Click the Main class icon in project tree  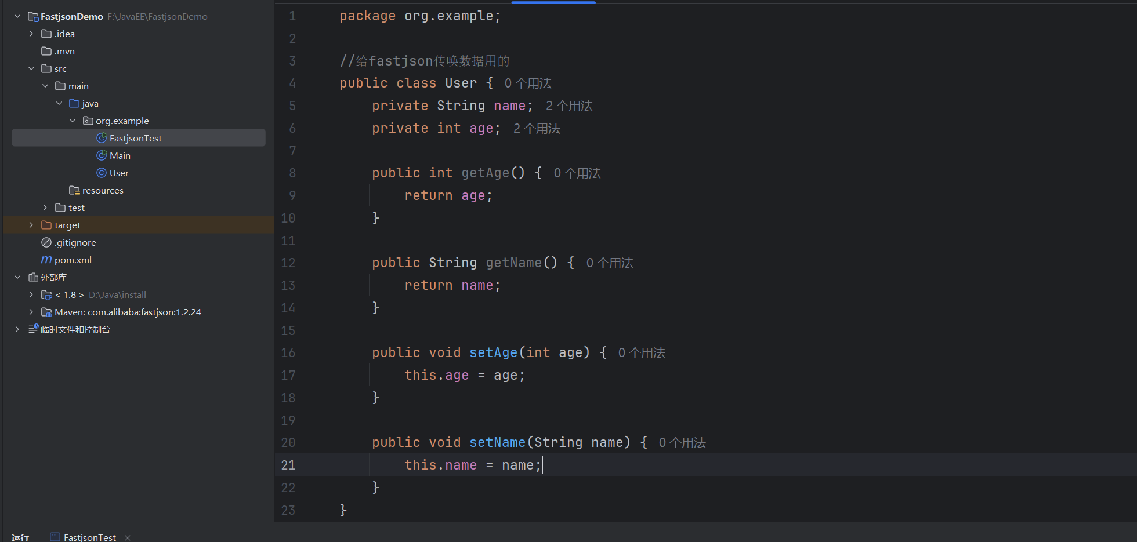(102, 155)
